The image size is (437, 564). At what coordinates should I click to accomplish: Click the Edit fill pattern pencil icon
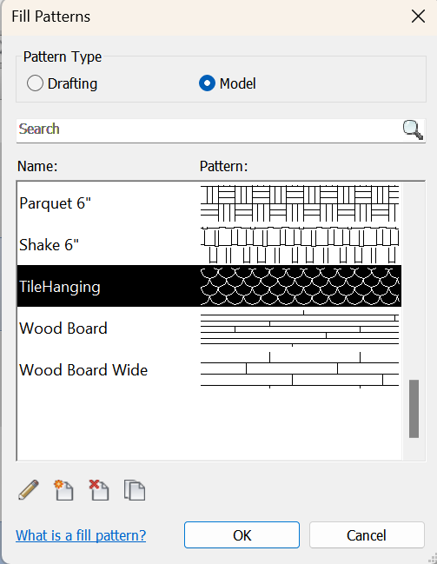(x=29, y=490)
